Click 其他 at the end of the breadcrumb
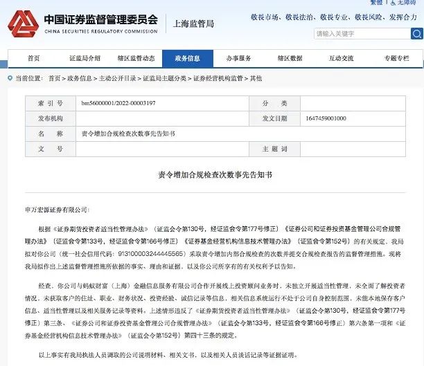Screen dimensions: 424x366 256,78
